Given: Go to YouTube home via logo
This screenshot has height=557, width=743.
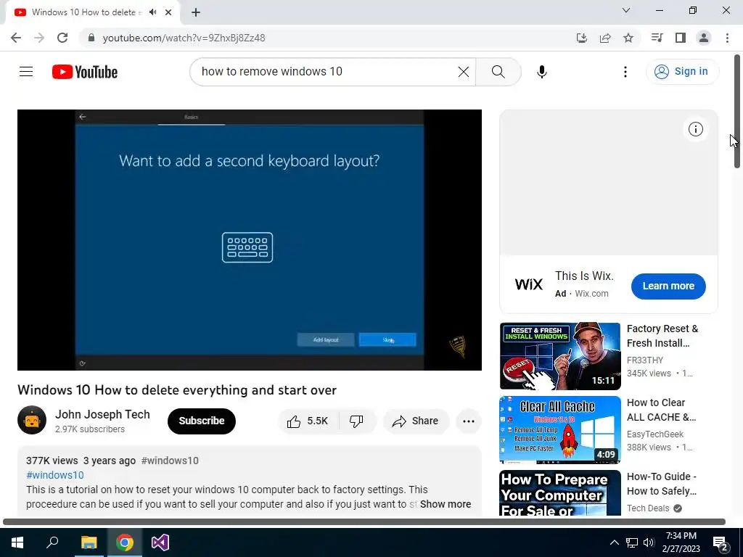Looking at the screenshot, I should pos(85,72).
